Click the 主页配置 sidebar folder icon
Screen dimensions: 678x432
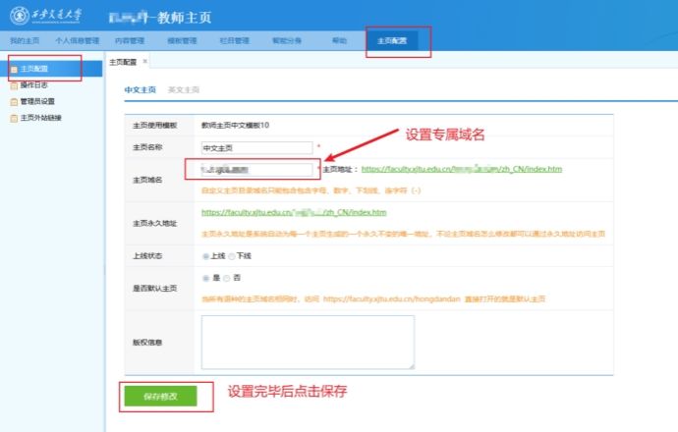coord(13,70)
